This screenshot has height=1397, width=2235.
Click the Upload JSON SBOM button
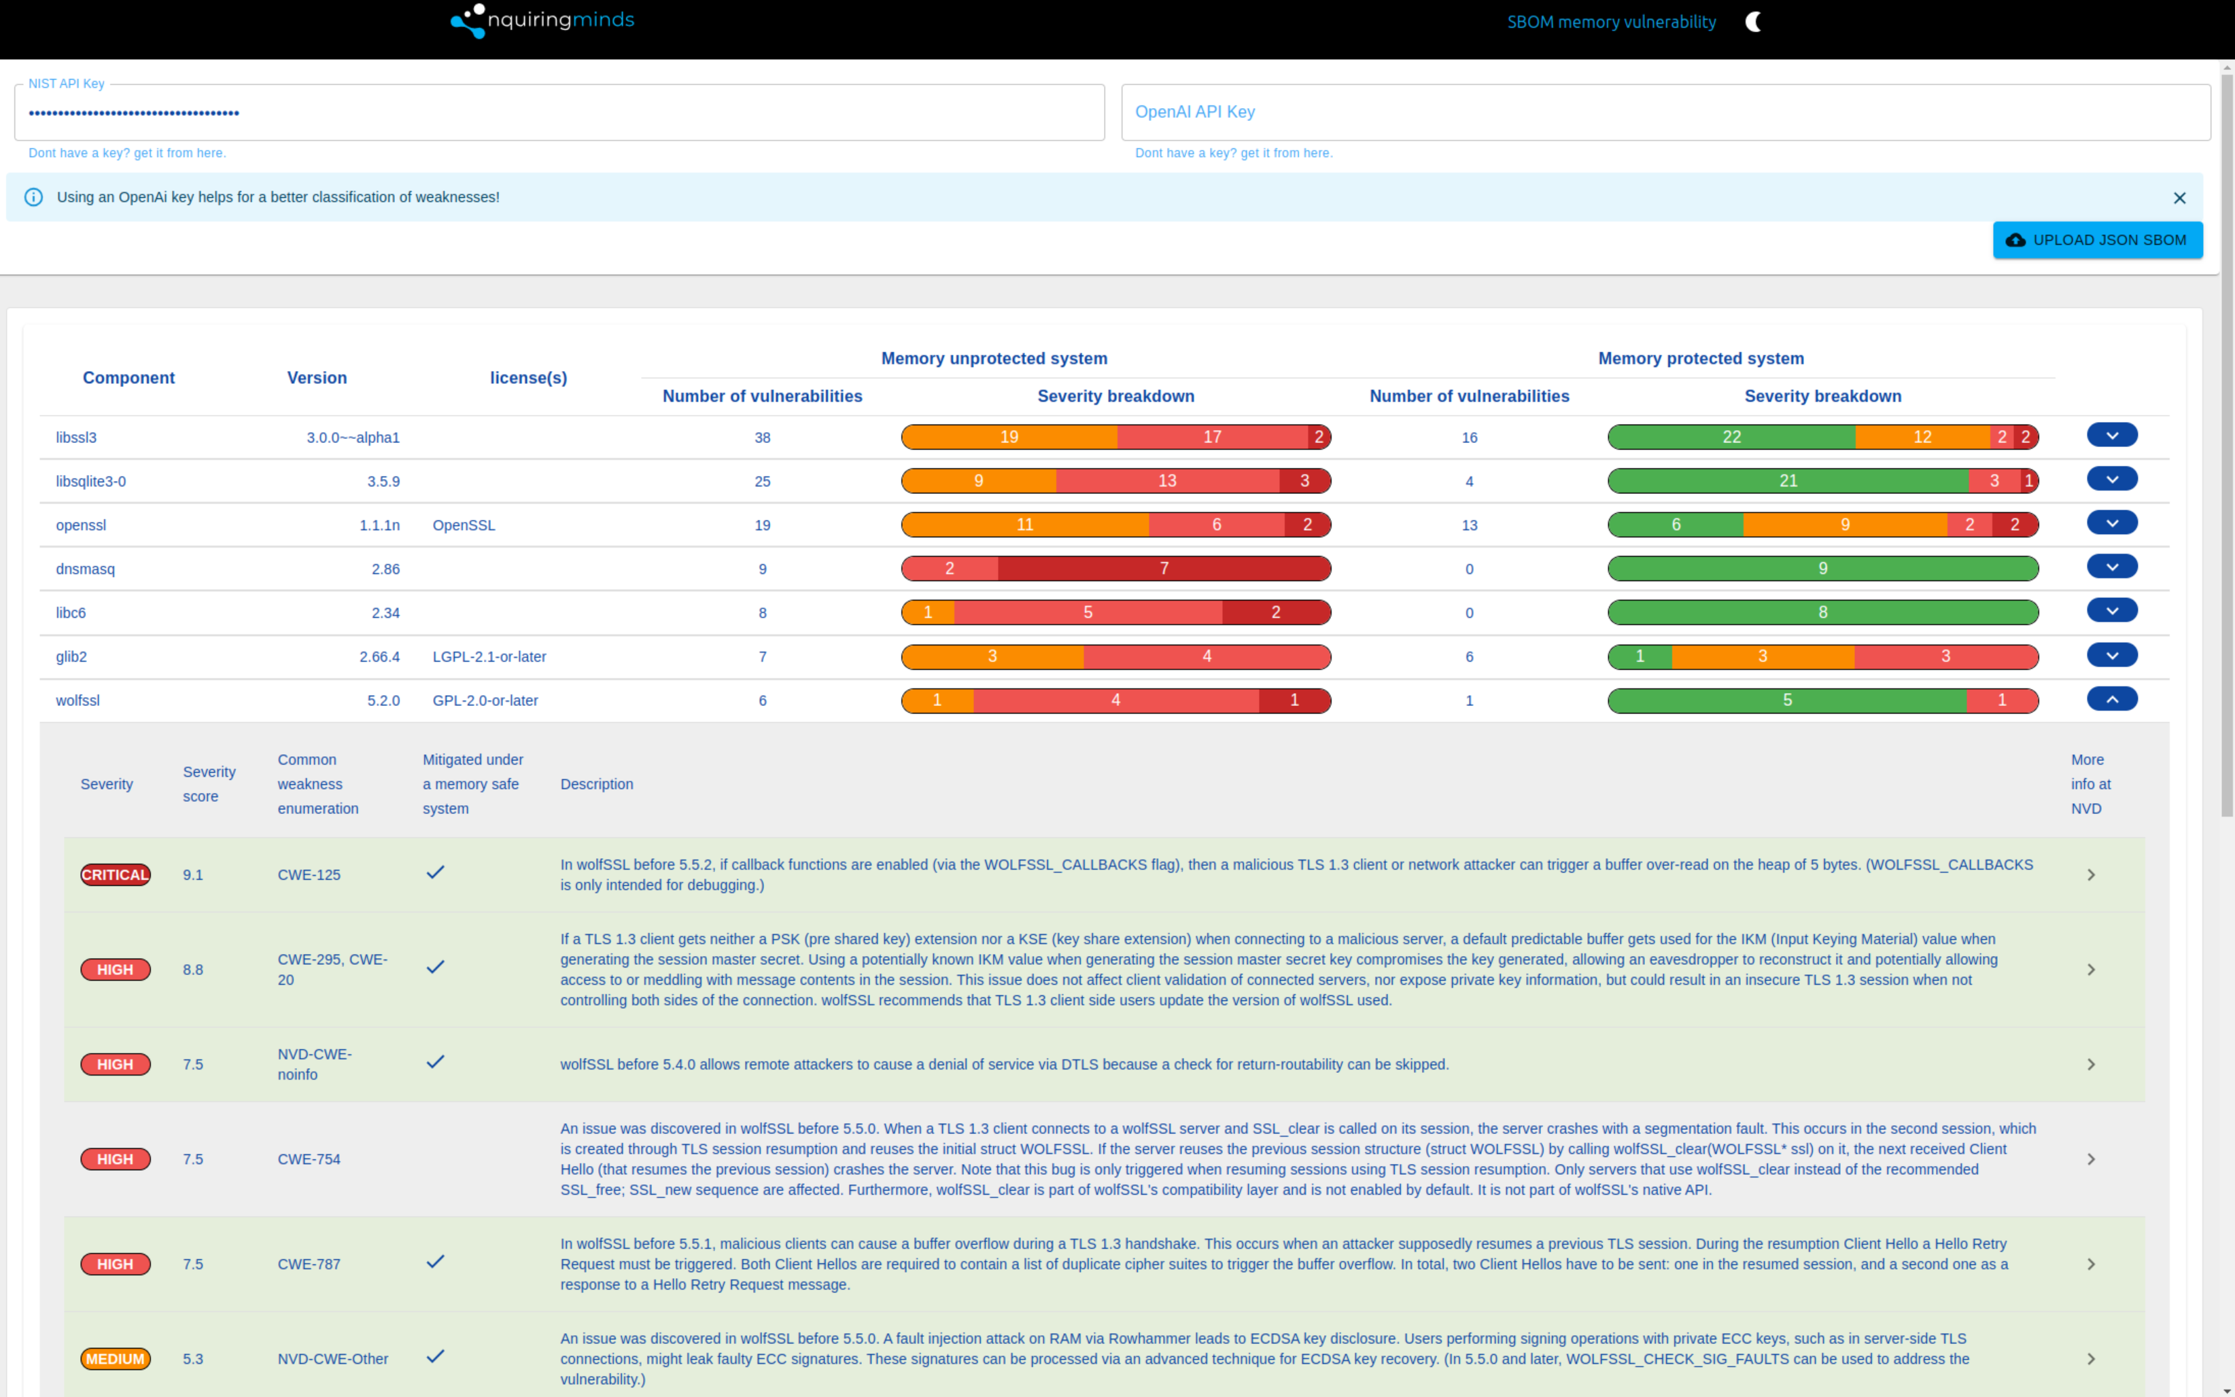2097,241
